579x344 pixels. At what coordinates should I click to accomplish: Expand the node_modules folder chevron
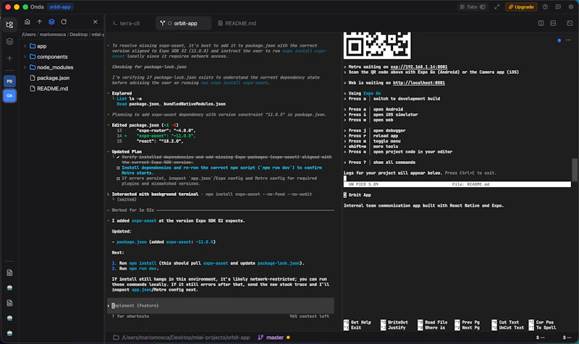point(25,67)
